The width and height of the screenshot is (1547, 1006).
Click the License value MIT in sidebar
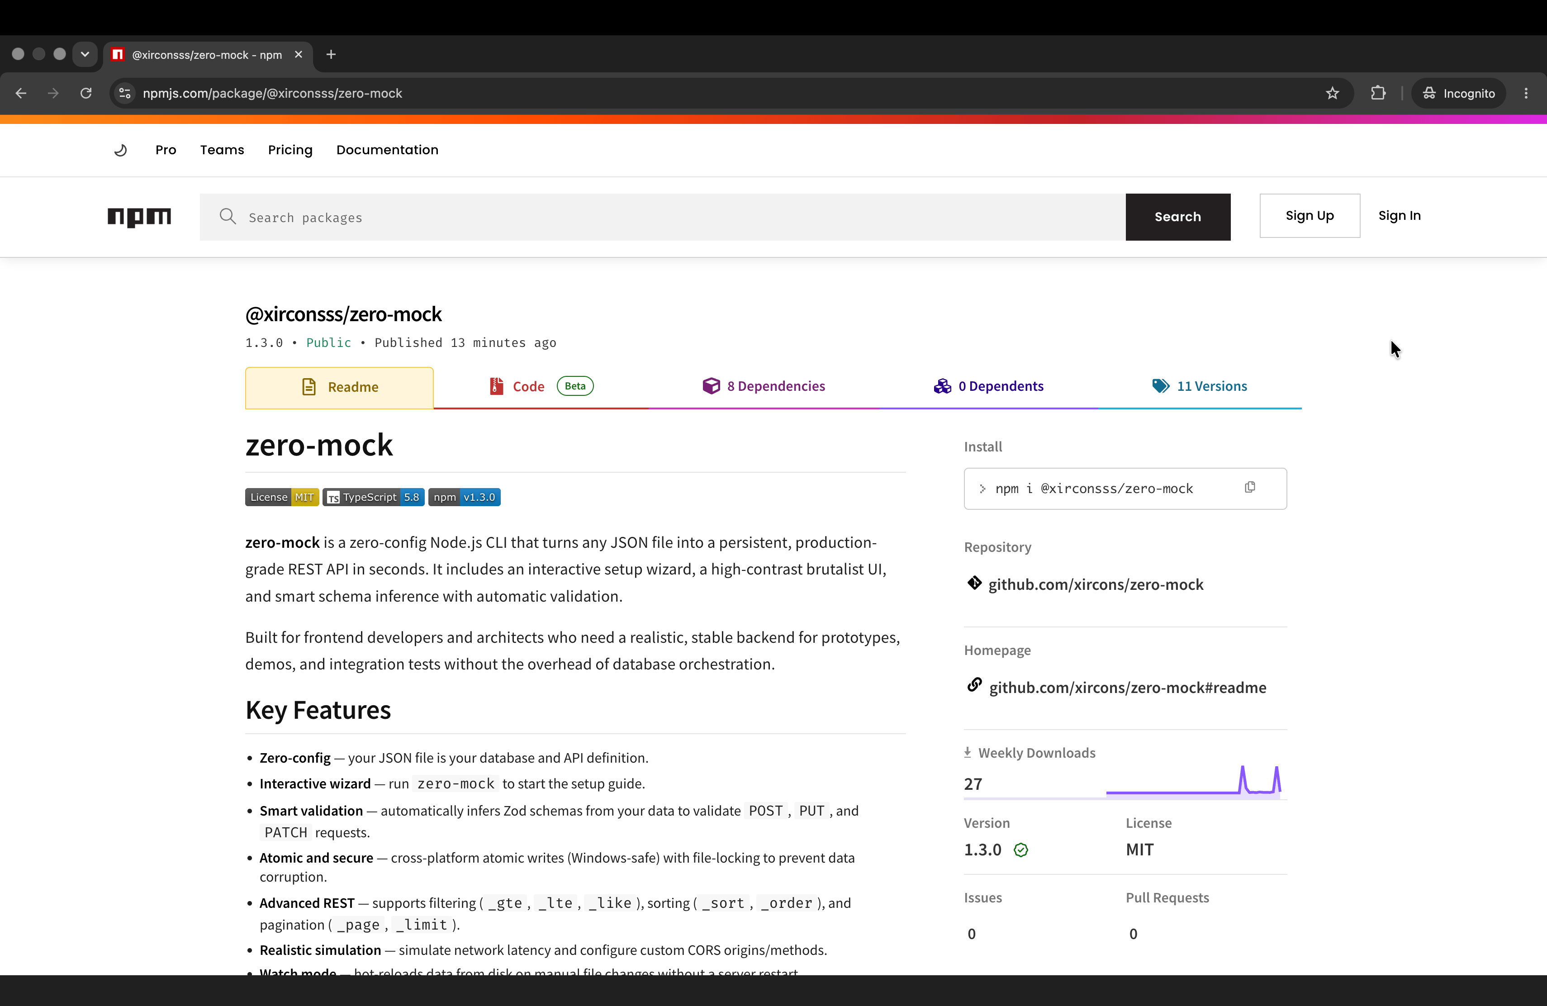pos(1139,849)
